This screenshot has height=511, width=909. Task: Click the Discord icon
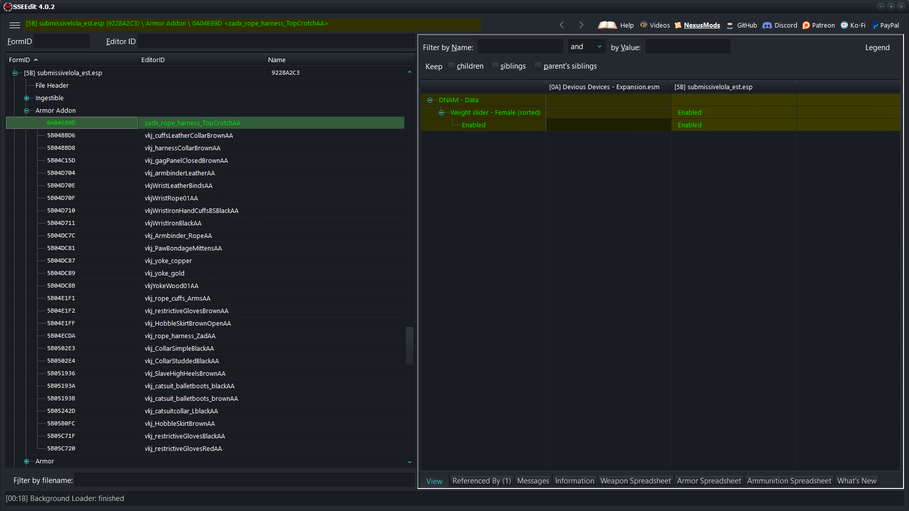pyautogui.click(x=767, y=25)
